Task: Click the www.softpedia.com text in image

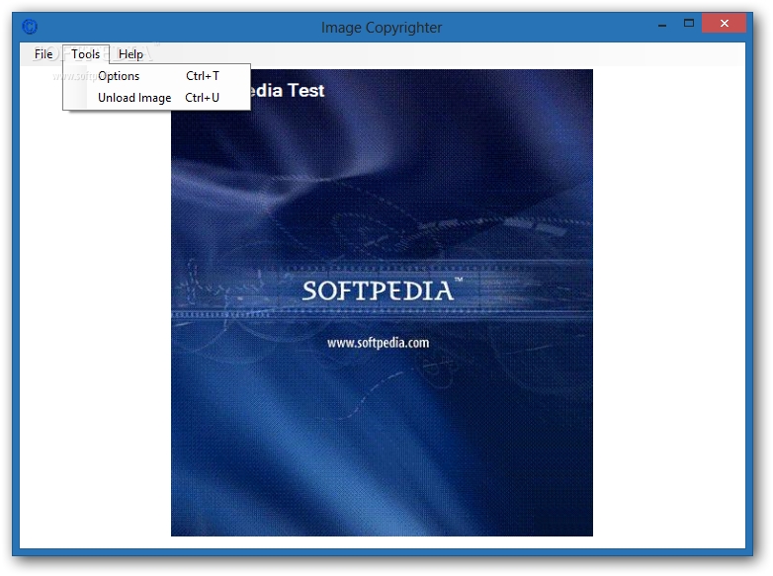Action: (x=379, y=343)
